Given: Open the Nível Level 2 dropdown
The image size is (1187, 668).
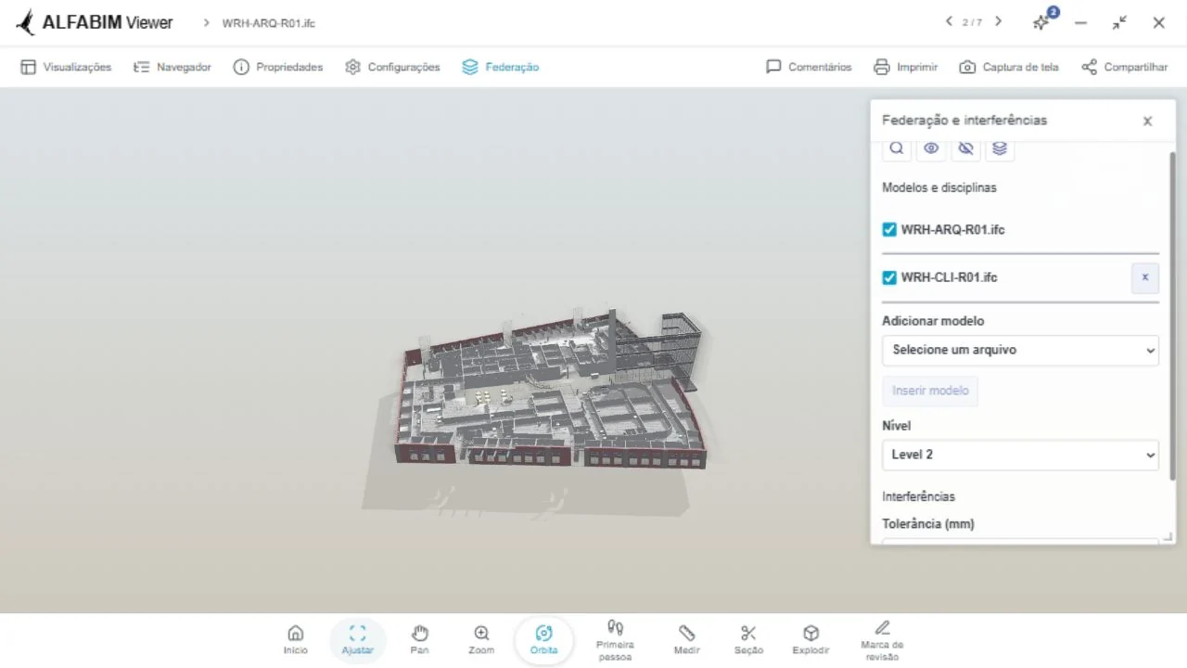Looking at the screenshot, I should coord(1020,455).
